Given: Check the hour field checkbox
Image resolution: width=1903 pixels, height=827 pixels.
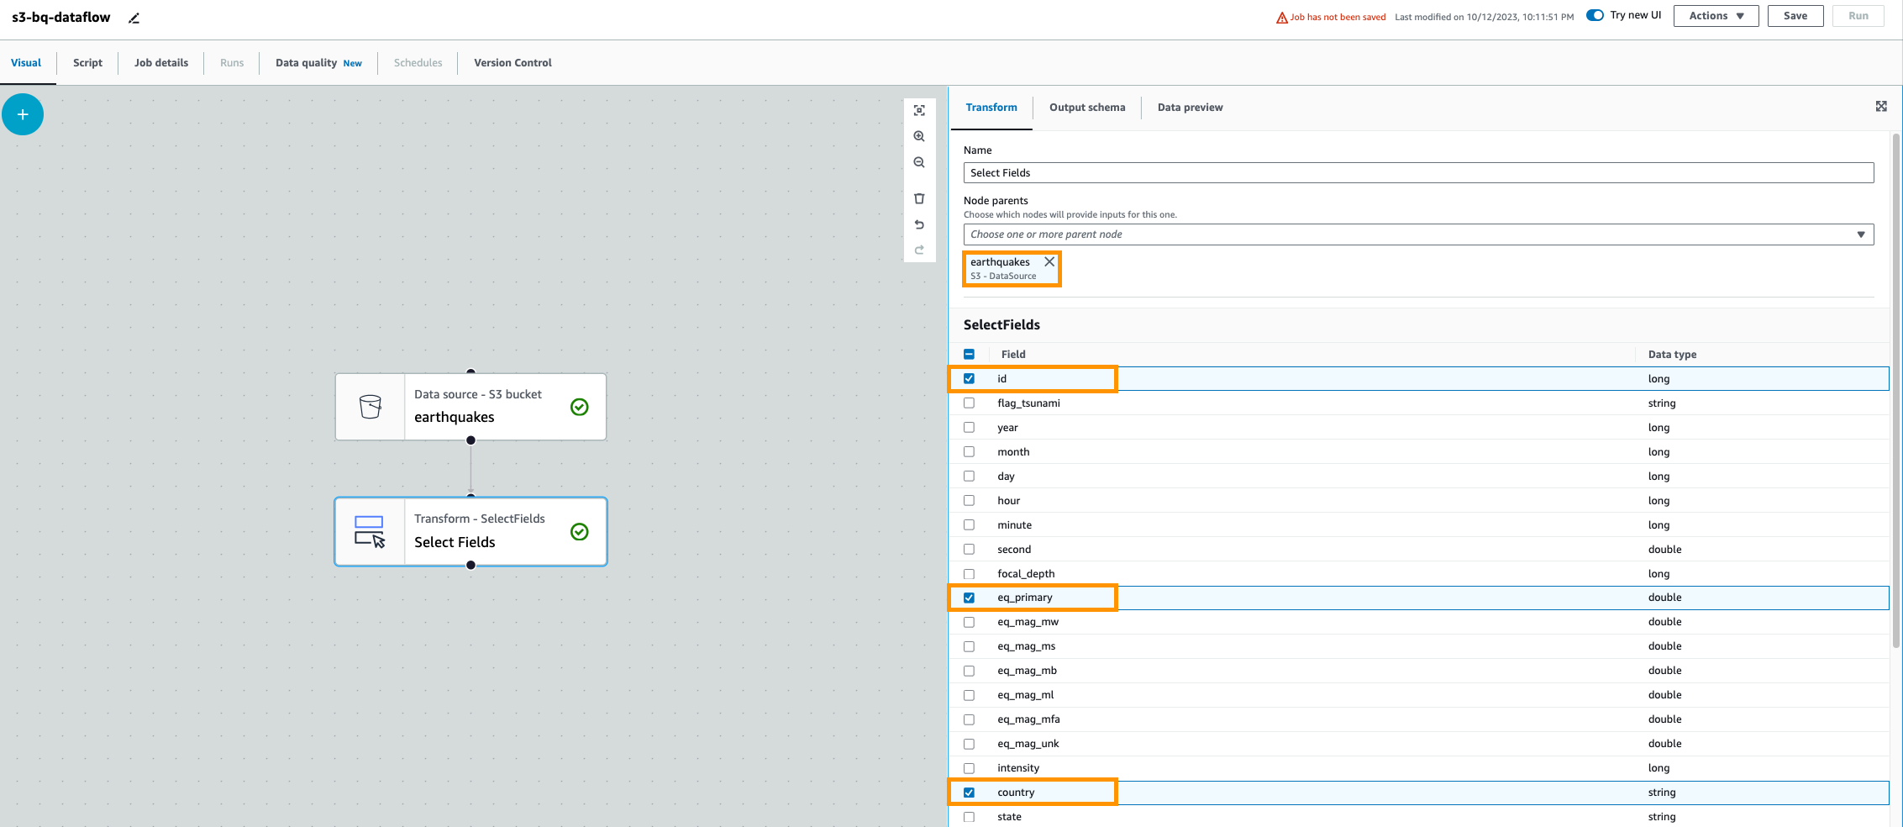Looking at the screenshot, I should 969,501.
